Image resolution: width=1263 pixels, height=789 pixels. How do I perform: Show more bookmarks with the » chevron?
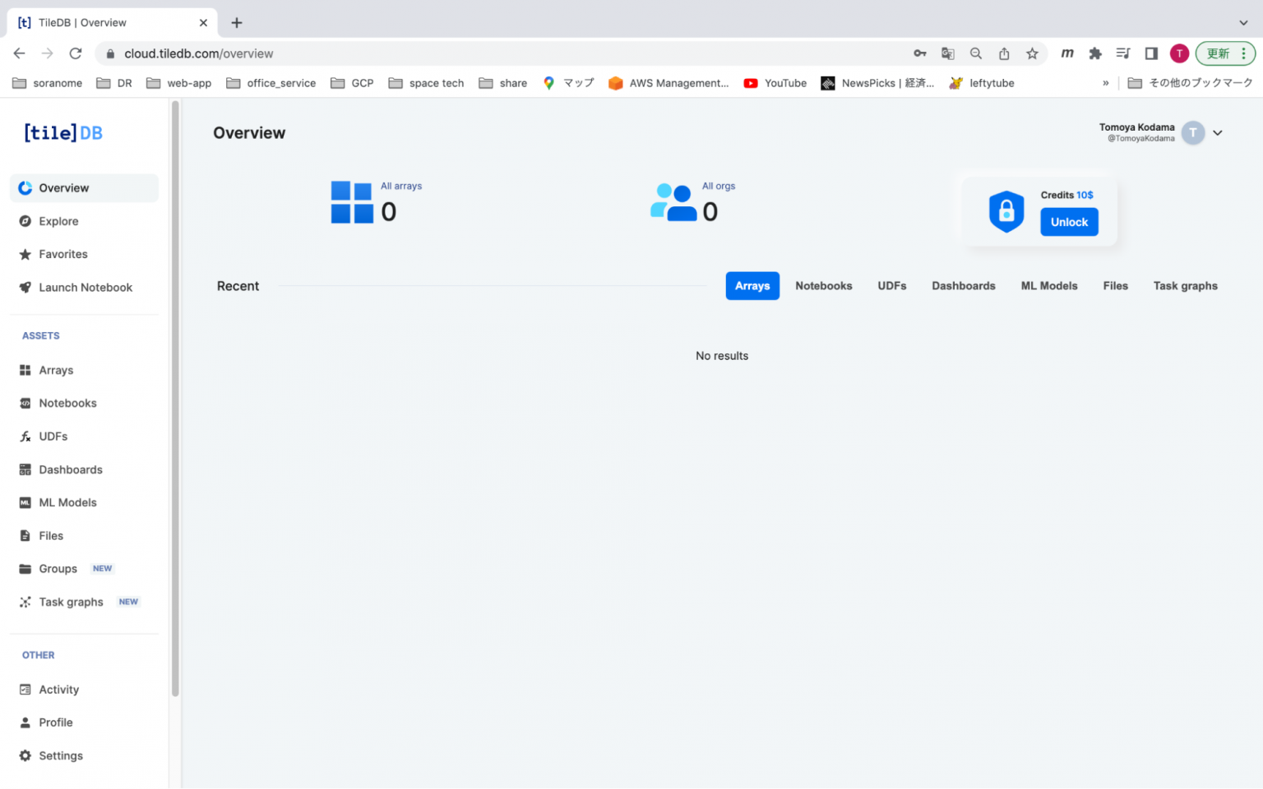click(x=1106, y=83)
